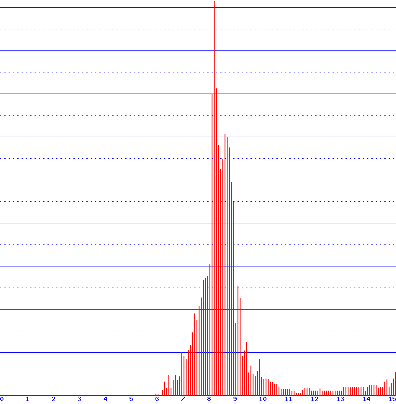Click the tallest red histogram bar

tap(214, 198)
